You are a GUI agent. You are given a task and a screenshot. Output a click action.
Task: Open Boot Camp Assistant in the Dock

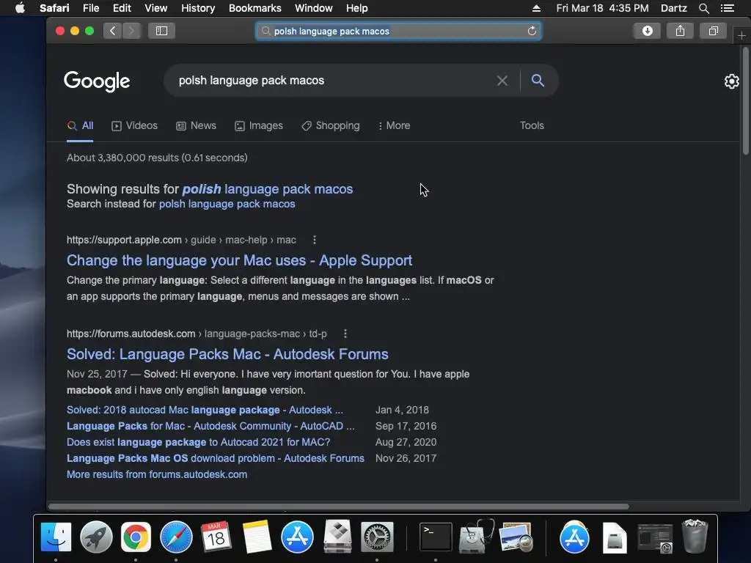[x=337, y=537]
